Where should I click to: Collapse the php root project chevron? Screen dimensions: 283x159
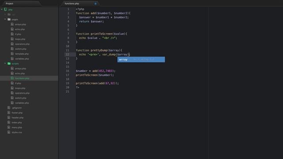(2, 9)
